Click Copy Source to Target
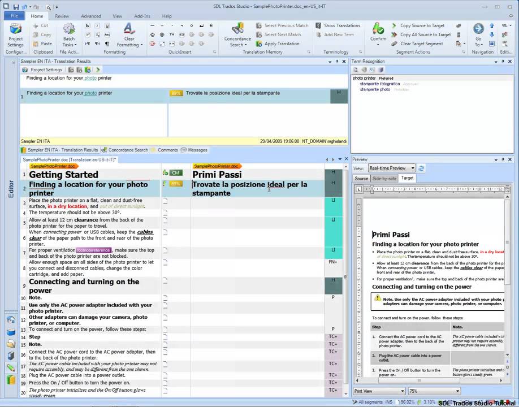This screenshot has width=519, height=407. [x=418, y=25]
